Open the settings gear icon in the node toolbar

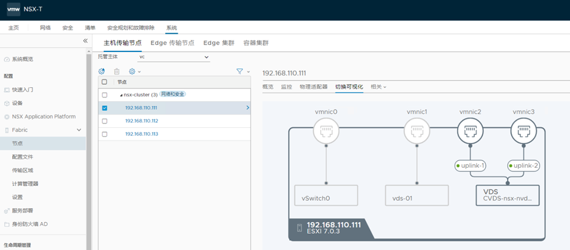pyautogui.click(x=132, y=71)
